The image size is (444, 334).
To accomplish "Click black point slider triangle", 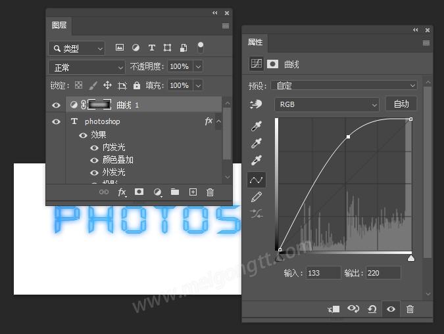I will pyautogui.click(x=279, y=259).
